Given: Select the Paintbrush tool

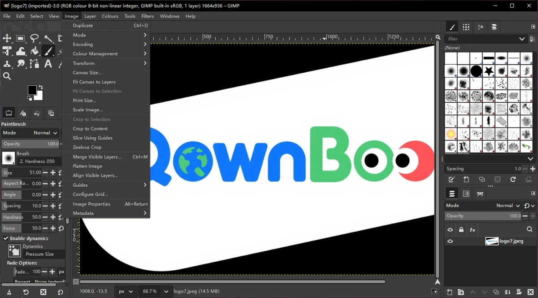Looking at the screenshot, I should (48, 51).
